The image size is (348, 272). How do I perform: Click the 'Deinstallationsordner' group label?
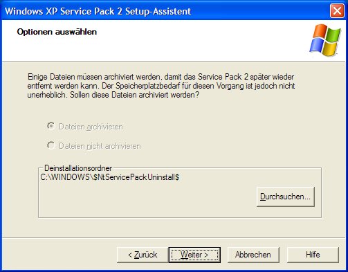pos(78,168)
